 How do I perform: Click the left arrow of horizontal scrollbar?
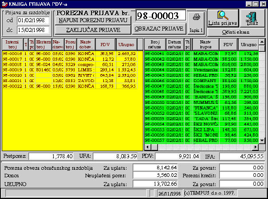[148, 147]
